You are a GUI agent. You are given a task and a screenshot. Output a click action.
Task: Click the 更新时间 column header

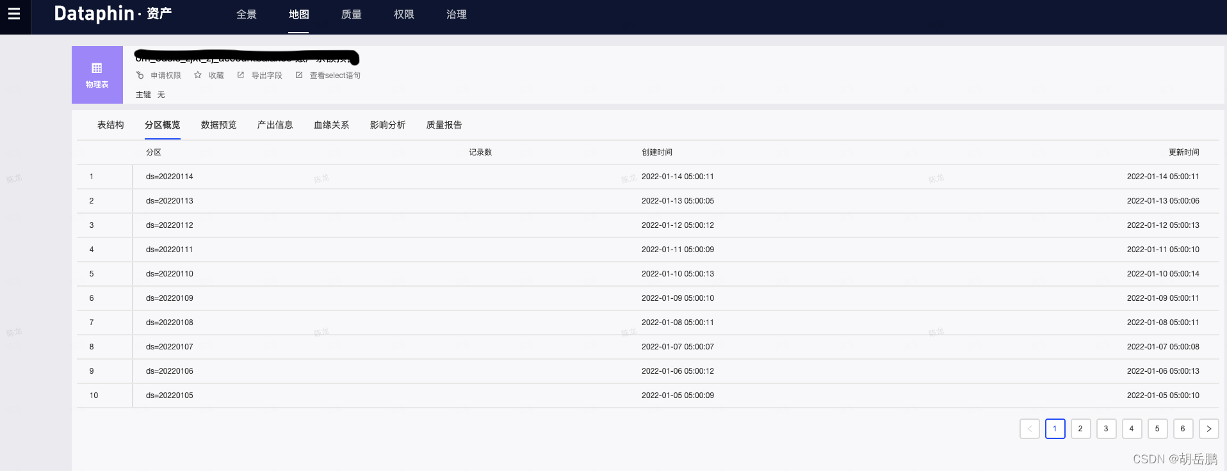point(1184,152)
